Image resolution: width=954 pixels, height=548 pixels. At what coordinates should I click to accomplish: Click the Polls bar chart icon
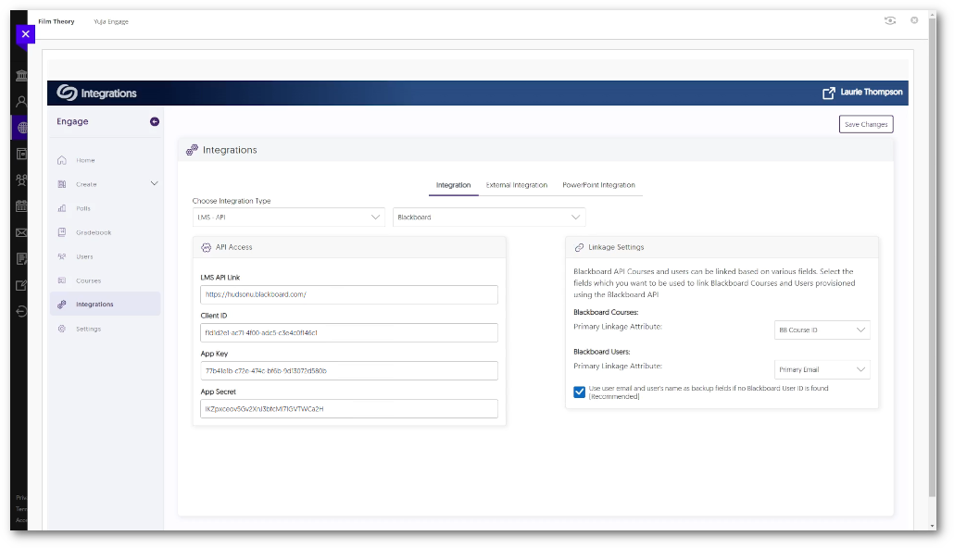click(x=62, y=208)
